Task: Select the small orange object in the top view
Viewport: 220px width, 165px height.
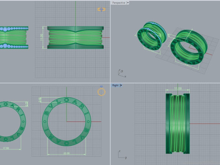Action: [x=101, y=10]
